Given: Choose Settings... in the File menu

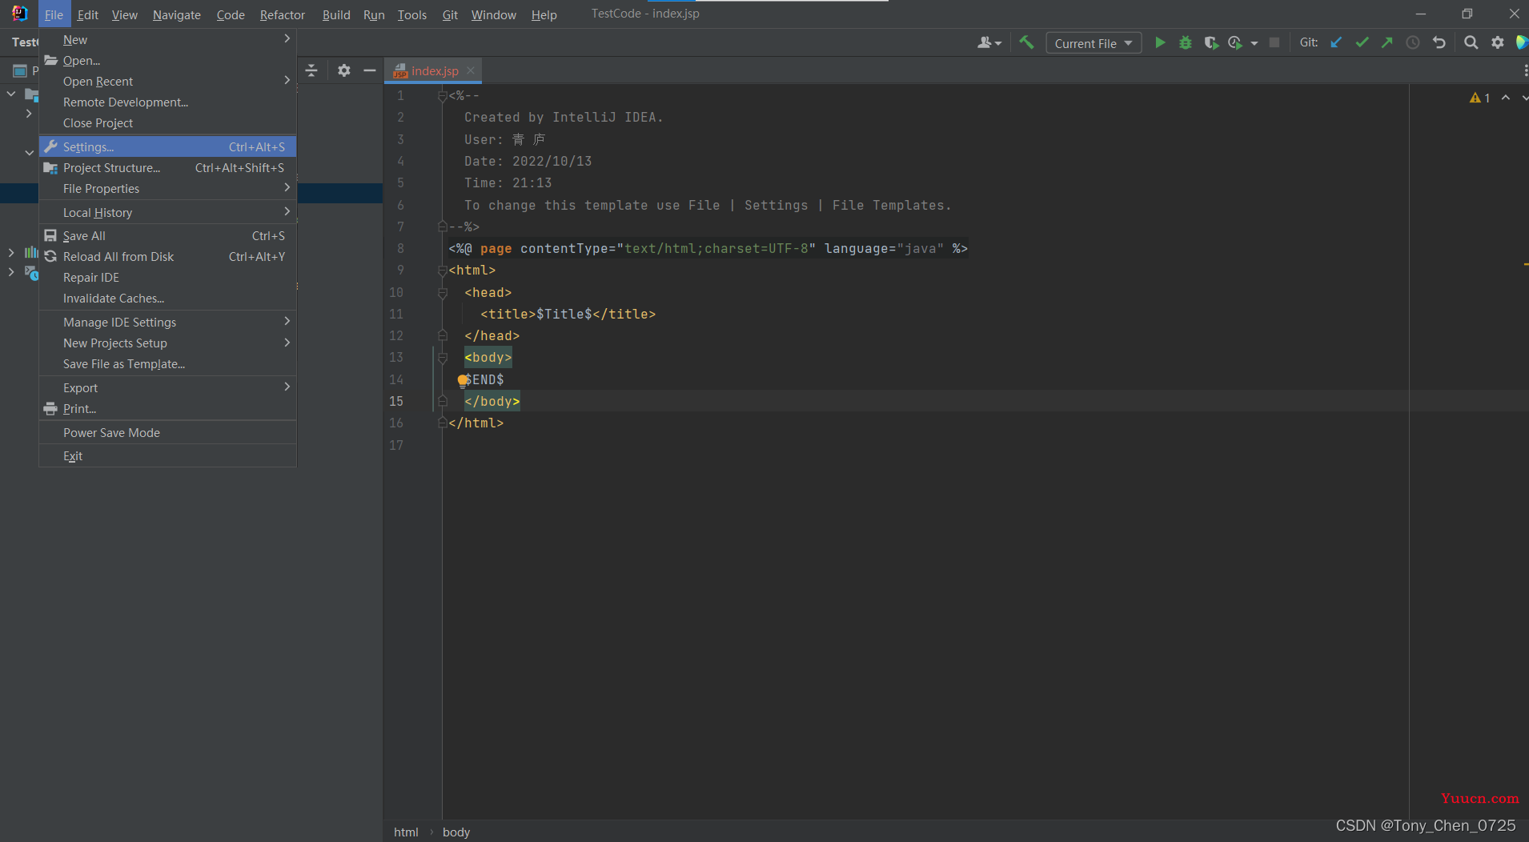Looking at the screenshot, I should pos(168,146).
